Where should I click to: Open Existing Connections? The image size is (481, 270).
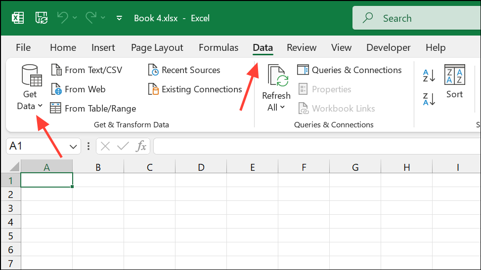tap(195, 89)
